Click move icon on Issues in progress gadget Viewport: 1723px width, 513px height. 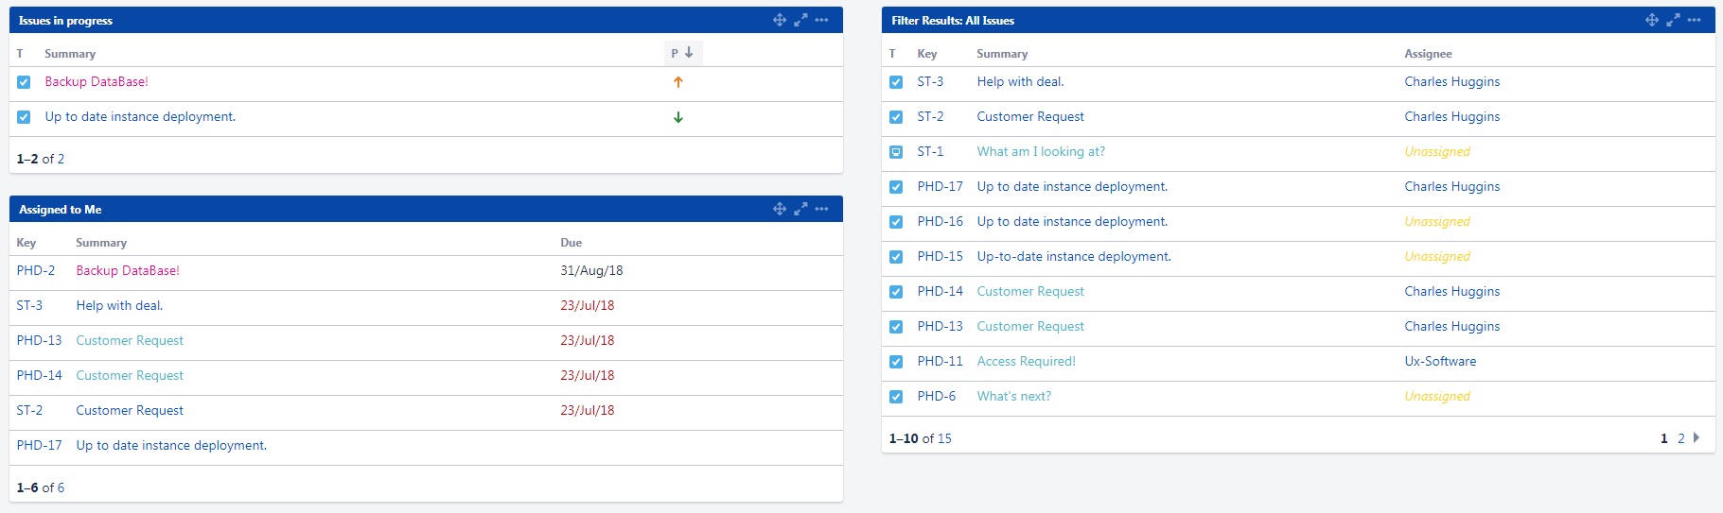tap(780, 20)
